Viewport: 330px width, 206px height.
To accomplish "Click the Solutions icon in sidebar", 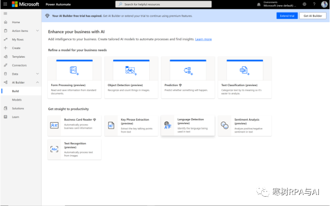I will (x=6, y=108).
